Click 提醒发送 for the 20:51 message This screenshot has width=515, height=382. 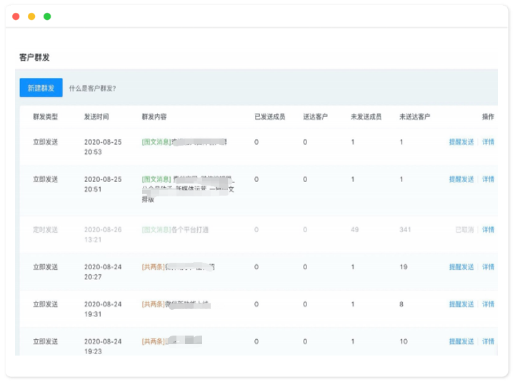click(x=461, y=179)
